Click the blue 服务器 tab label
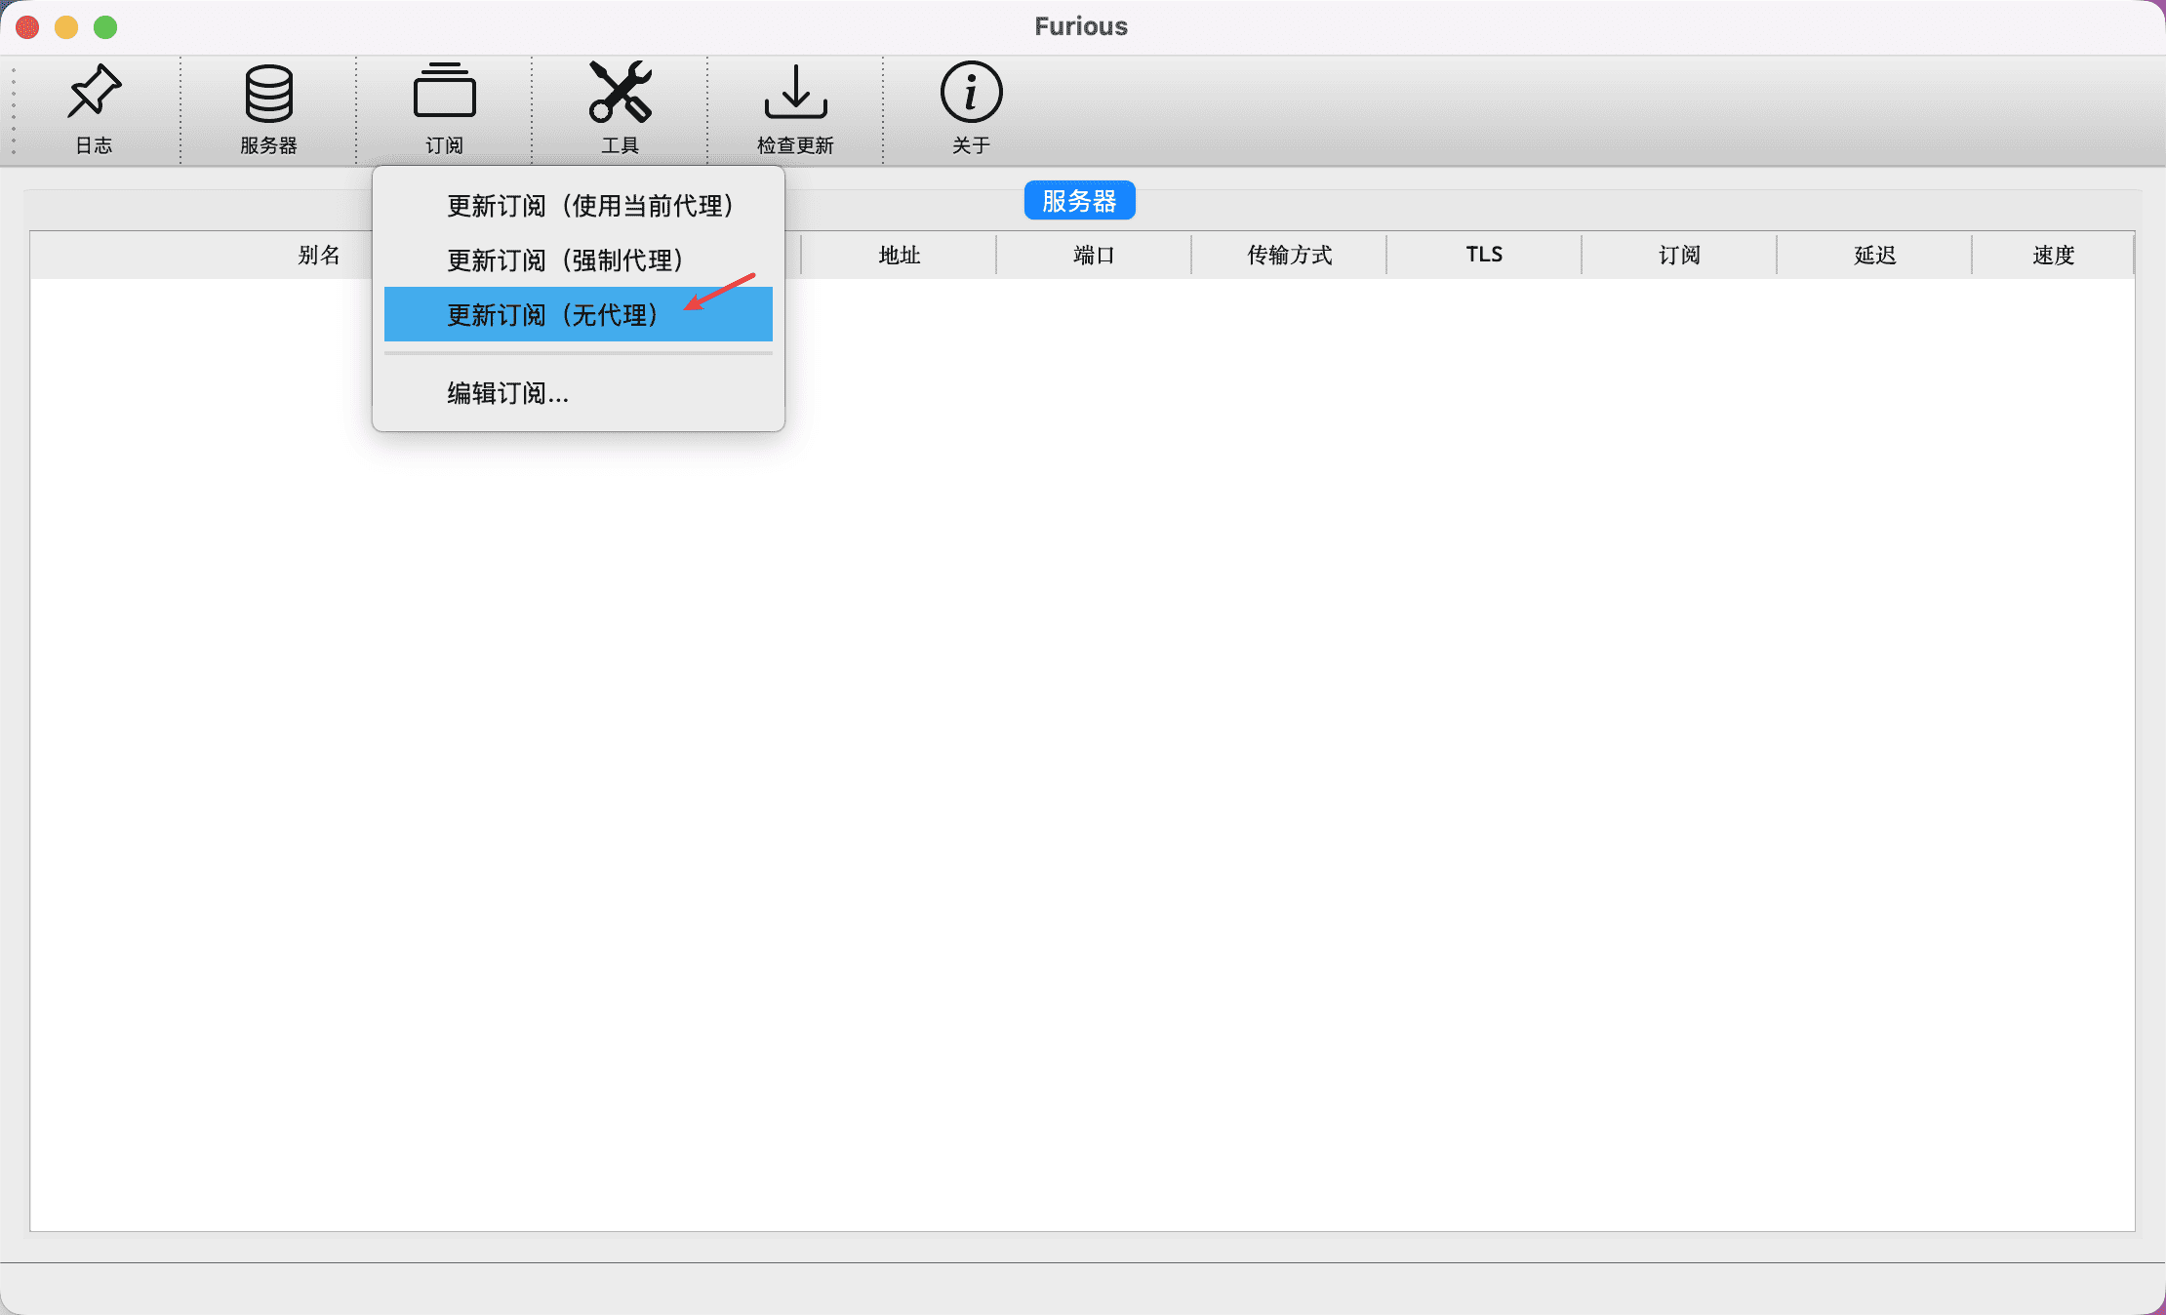2166x1315 pixels. coord(1079,201)
